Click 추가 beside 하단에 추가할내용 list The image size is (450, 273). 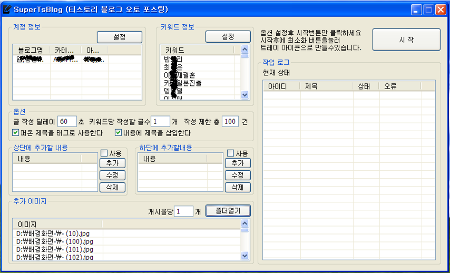238,163
